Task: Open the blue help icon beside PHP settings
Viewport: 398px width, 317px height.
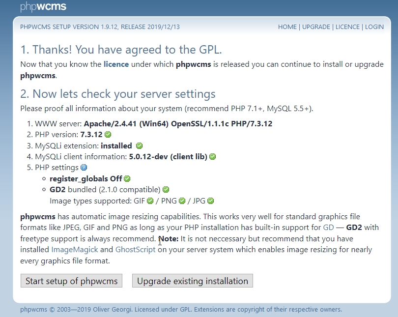Action: pos(84,168)
